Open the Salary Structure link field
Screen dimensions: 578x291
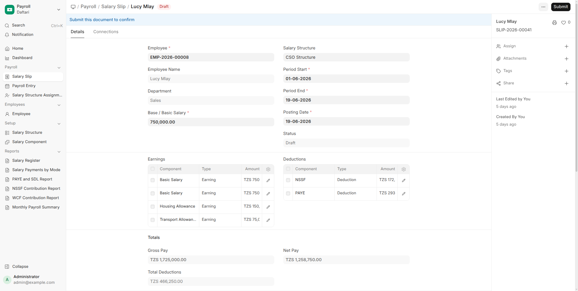pyautogui.click(x=346, y=57)
